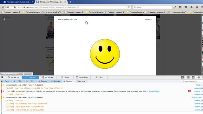Toggle the Журнал logging filter

(x=56, y=81)
